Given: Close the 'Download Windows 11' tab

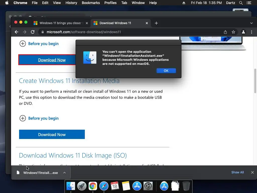Looking at the screenshot, I should (x=147, y=23).
